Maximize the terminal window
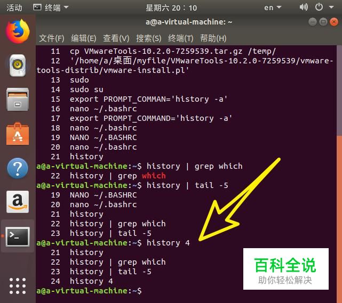Screen dimensions: 342x303 [x=323, y=22]
